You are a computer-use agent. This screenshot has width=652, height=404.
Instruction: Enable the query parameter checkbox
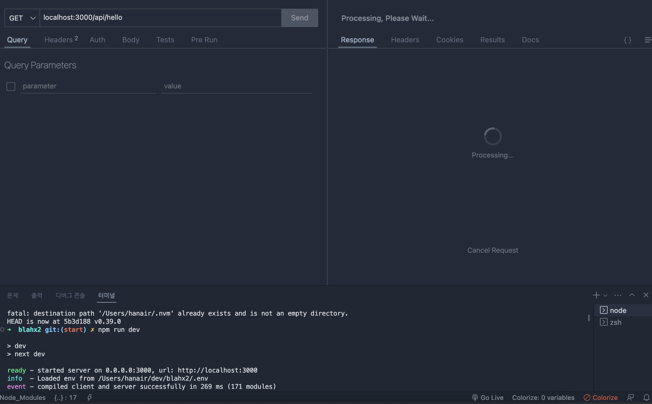11,86
